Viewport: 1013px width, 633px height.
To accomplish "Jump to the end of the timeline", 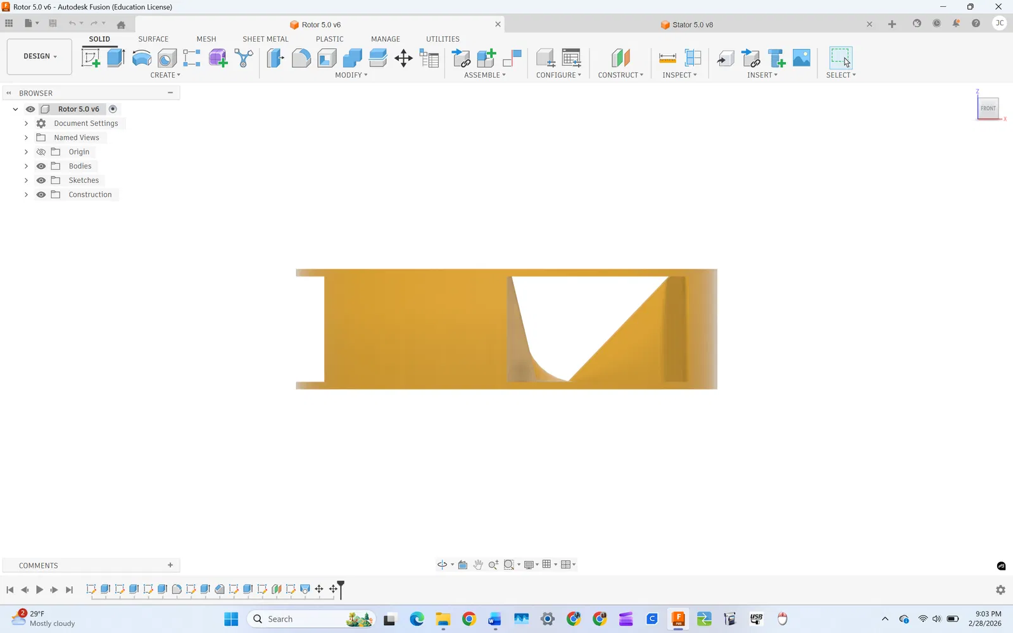I will click(70, 590).
